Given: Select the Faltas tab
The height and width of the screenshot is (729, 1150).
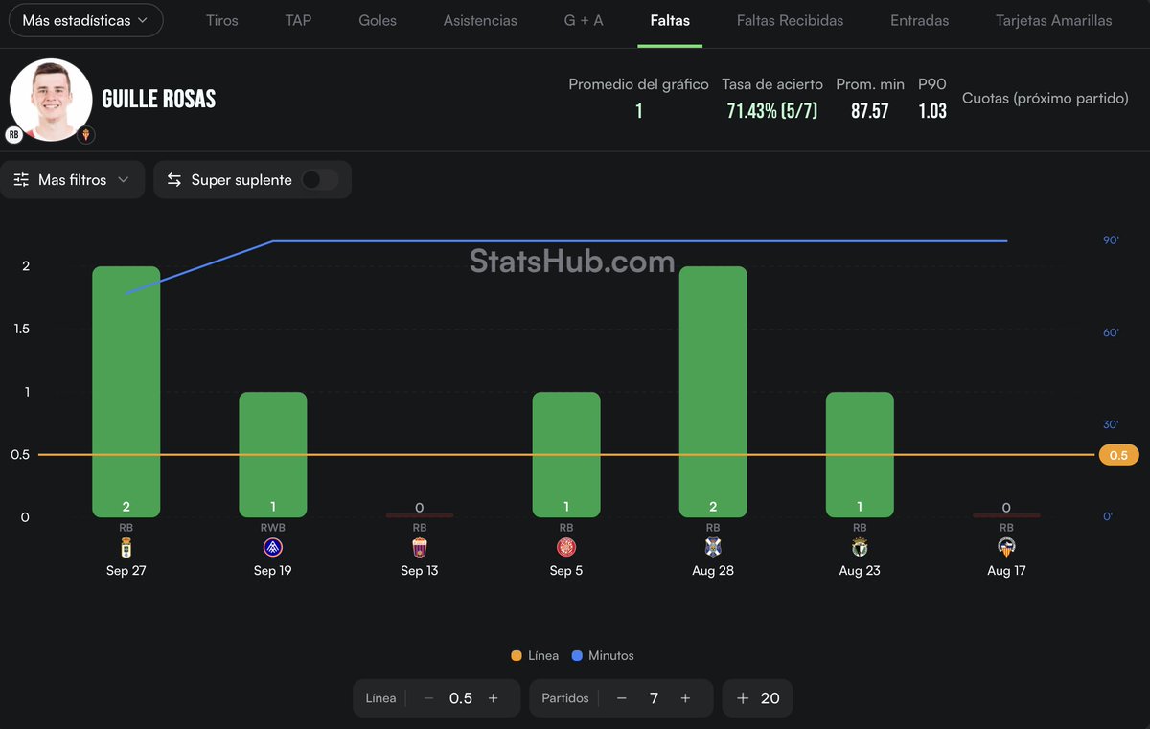Looking at the screenshot, I should (670, 20).
